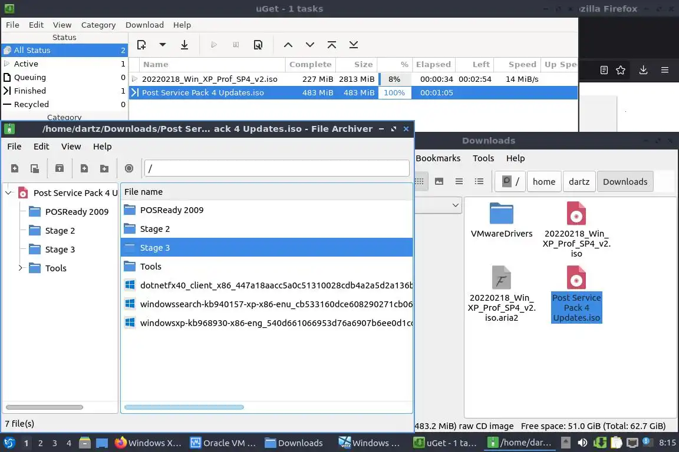Viewport: 679px width, 452px height.
Task: Select dotnetfx40_client_x86 file in list
Action: coord(266,285)
